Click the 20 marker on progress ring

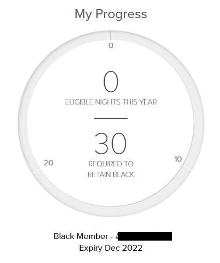click(x=49, y=163)
